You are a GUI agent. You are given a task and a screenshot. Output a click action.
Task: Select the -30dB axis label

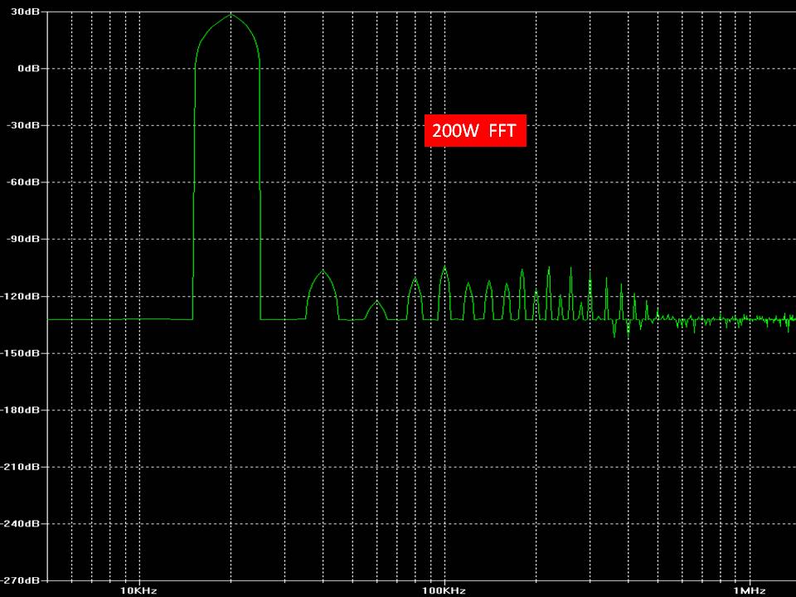click(x=22, y=125)
